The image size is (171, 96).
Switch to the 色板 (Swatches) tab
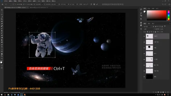tap(149, 9)
